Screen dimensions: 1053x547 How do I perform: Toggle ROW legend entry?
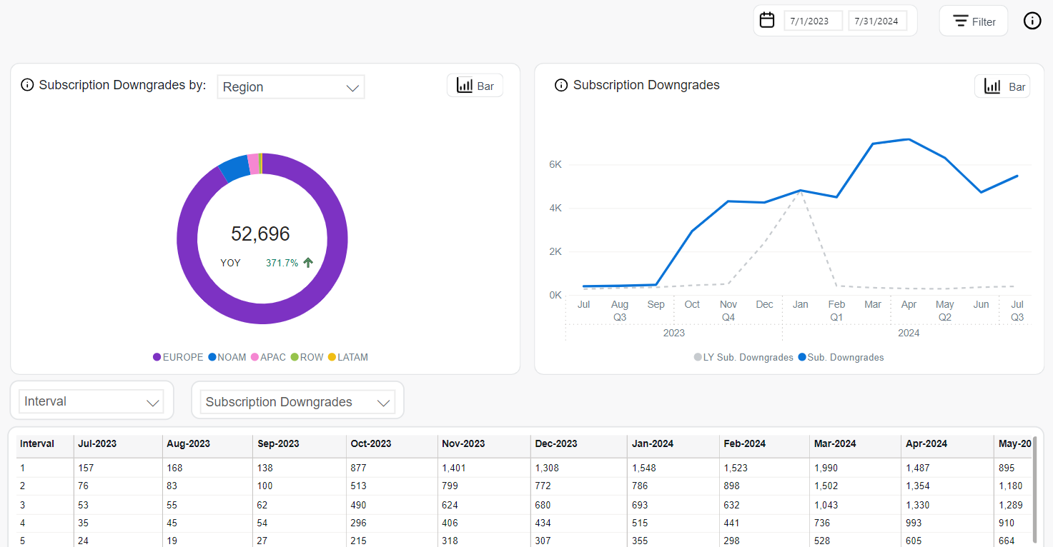tap(307, 357)
